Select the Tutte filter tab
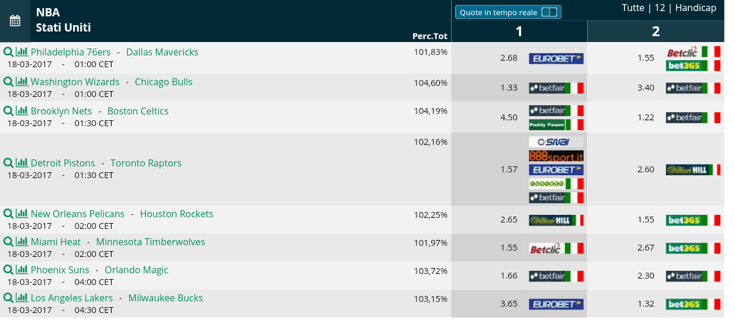This screenshot has height=320, width=735. [x=633, y=8]
